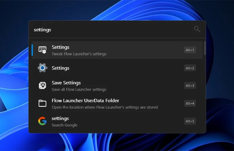234x151 pixels.
Task: Click the Alt+4 shortcut badge
Action: click(190, 103)
